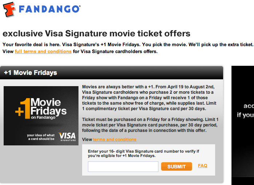Click the 'Your favorite deal is here' intro text
254x185 pixels.
tap(128, 45)
